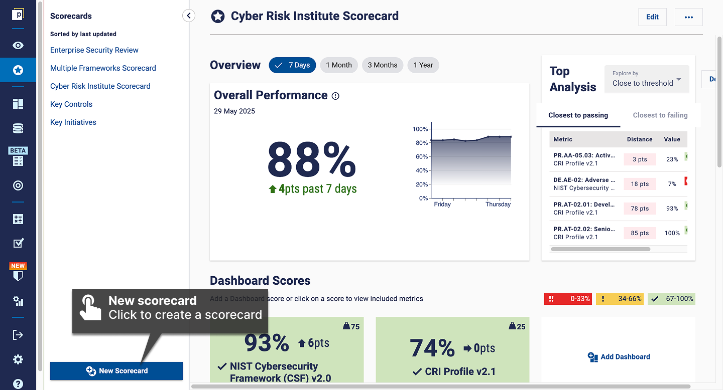Open the three-dots more options menu
Image resolution: width=723 pixels, height=390 pixels.
[x=689, y=17]
